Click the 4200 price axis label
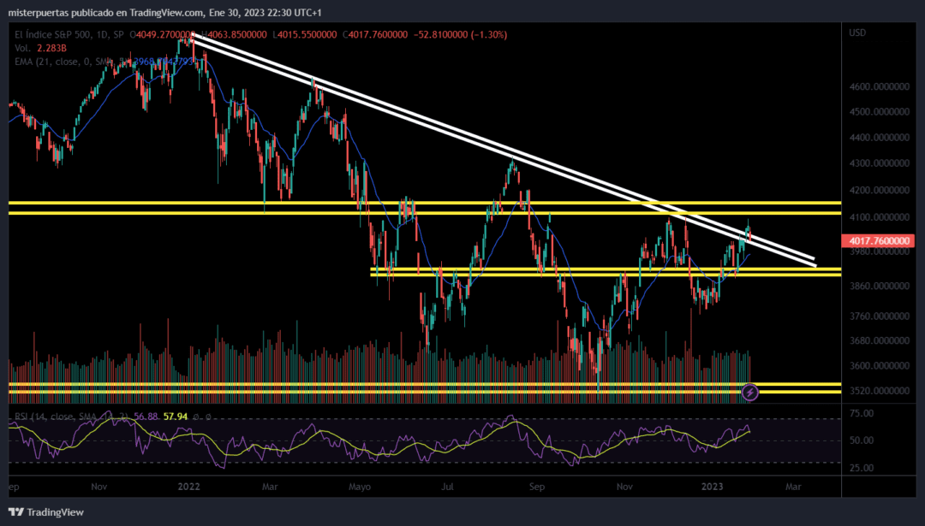This screenshot has height=526, width=925. [x=879, y=190]
